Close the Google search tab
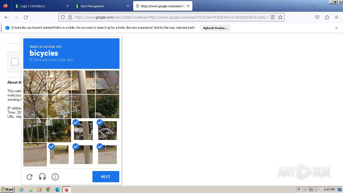The image size is (343, 193). (188, 6)
